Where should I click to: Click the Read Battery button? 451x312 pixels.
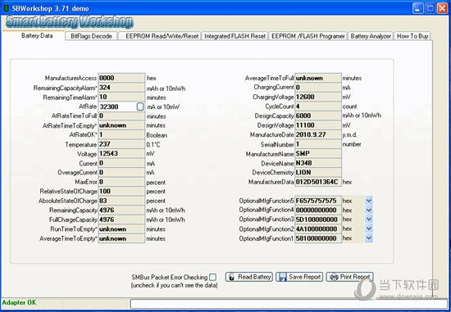249,277
